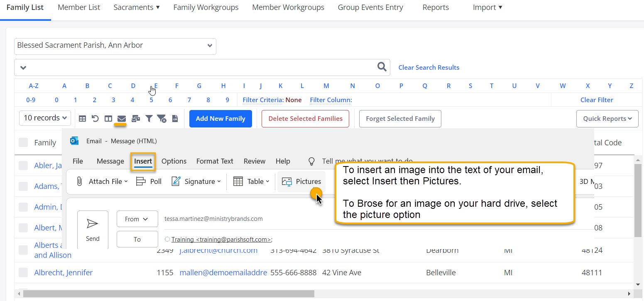Select the clear filter icon
Screen dimensions: 644x301
pos(162,118)
